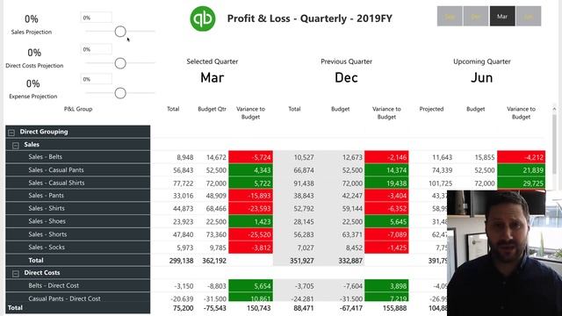
Task: Select the Sales - Casual Pants row
Action: click(78, 169)
